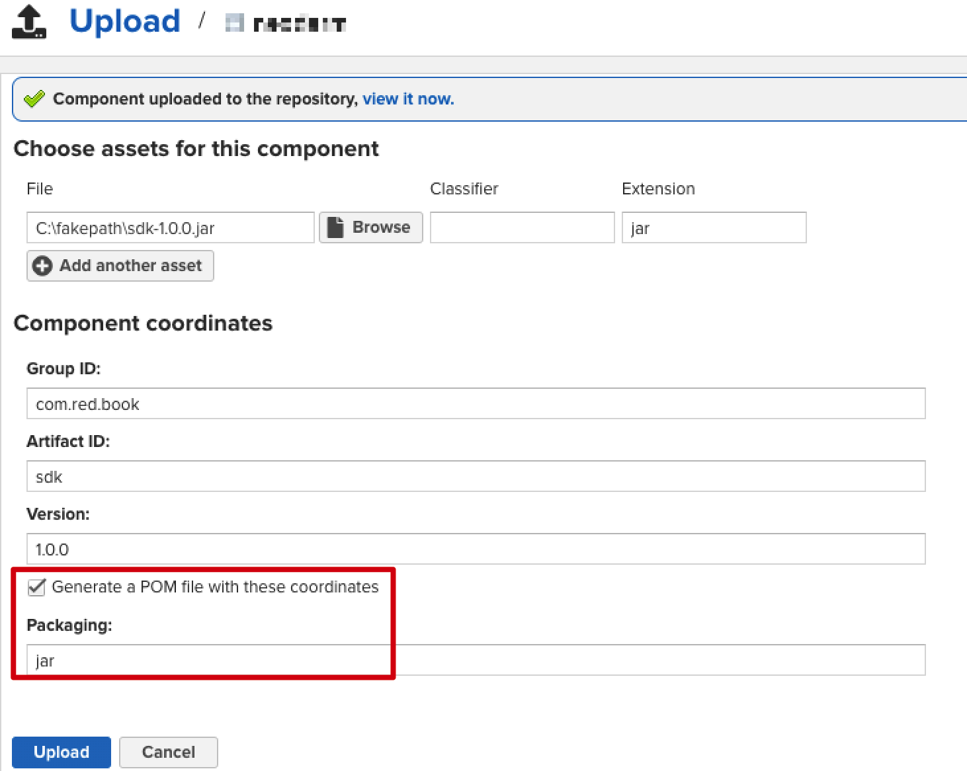The image size is (967, 771).
Task: Click into the Classifier field
Action: click(x=522, y=228)
